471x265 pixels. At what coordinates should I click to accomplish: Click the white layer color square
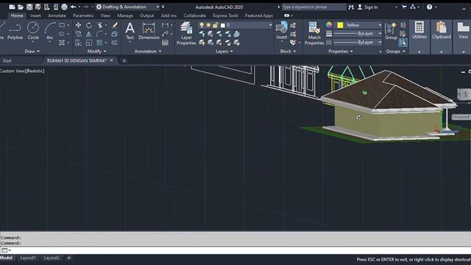[222, 25]
